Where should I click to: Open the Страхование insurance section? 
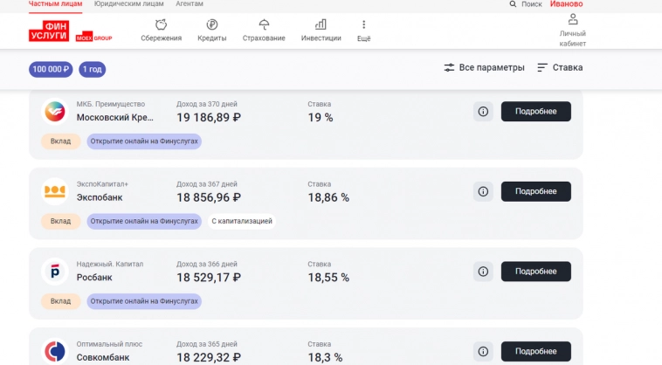(x=264, y=31)
